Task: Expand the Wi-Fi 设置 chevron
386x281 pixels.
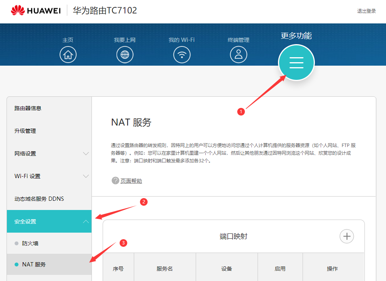Action: point(86,176)
